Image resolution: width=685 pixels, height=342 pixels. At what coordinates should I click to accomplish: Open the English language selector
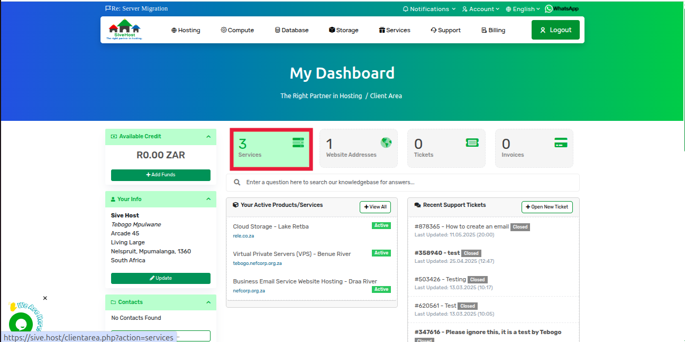tap(523, 9)
